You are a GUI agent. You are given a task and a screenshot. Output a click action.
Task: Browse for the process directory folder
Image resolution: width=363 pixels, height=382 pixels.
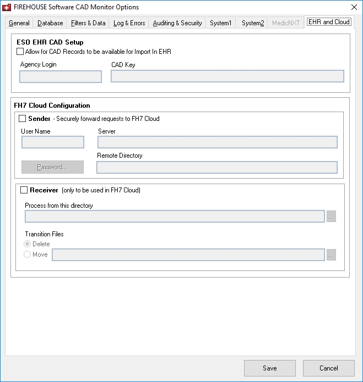(x=331, y=217)
